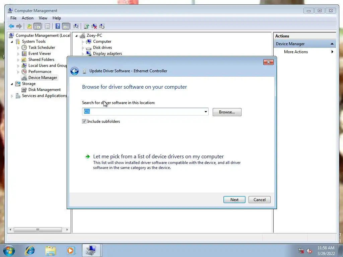The width and height of the screenshot is (343, 257).
Task: Click the console tree scroll left arrow
Action: (x=10, y=230)
